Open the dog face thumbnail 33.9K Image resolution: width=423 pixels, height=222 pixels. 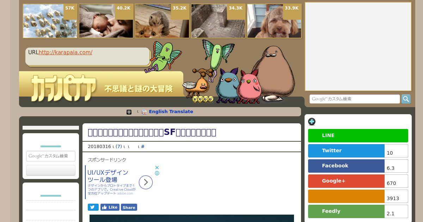(x=274, y=21)
